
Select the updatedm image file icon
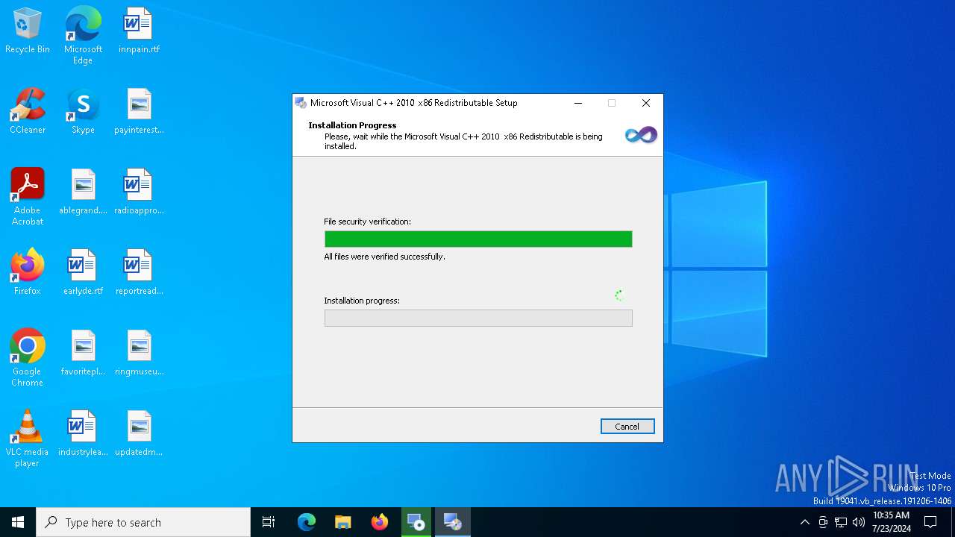pyautogui.click(x=139, y=434)
